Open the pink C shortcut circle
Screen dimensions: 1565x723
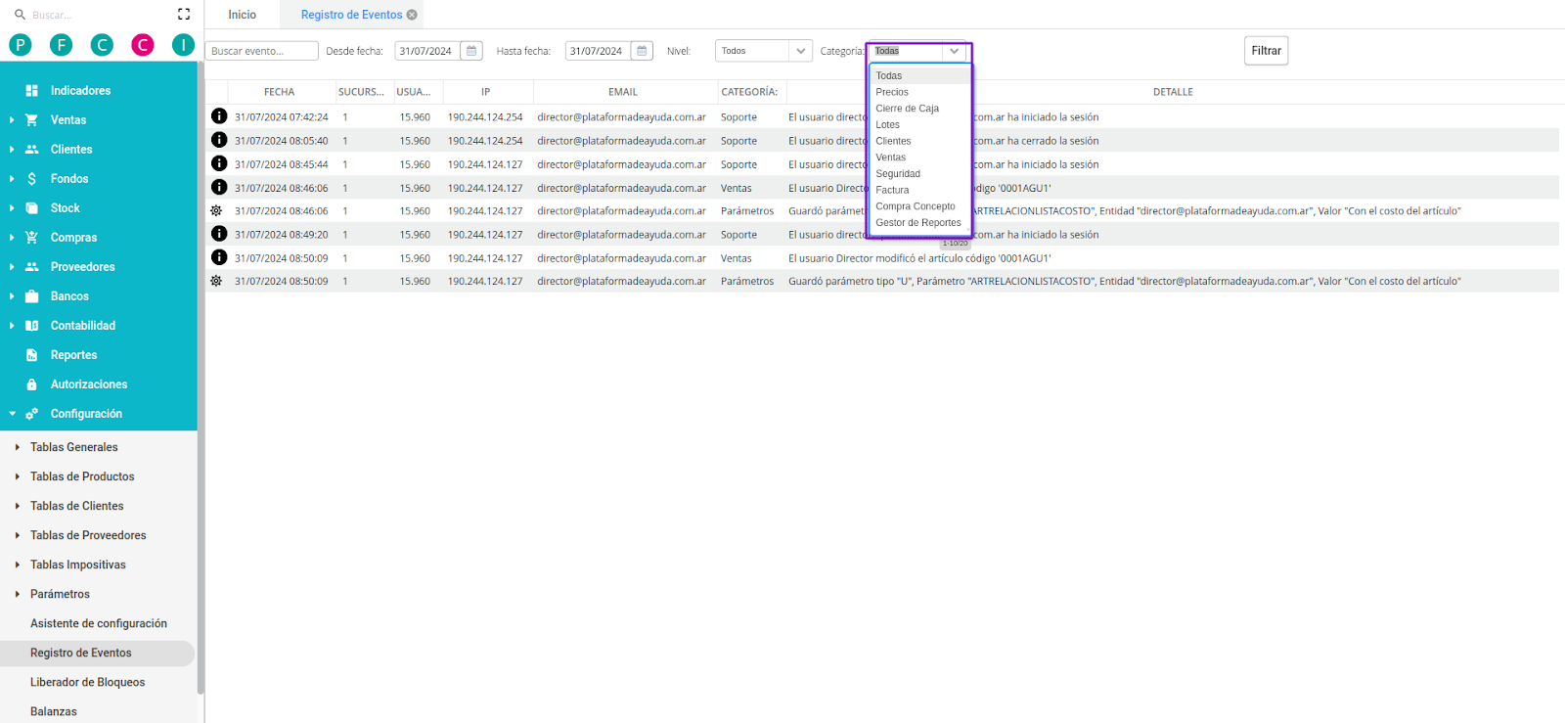143,45
